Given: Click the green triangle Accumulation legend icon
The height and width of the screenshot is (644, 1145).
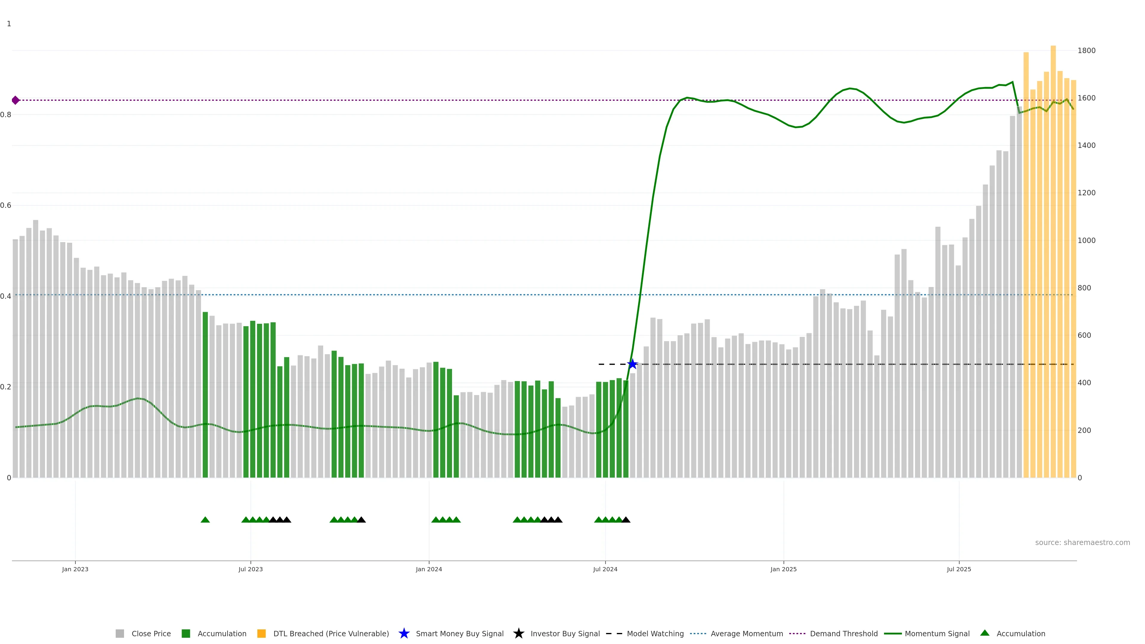Looking at the screenshot, I should point(985,633).
